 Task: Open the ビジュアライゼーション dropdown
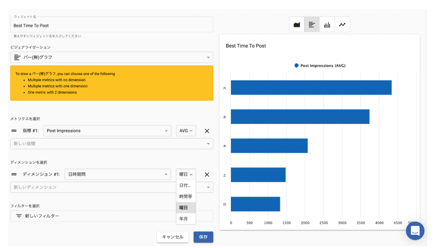point(111,57)
